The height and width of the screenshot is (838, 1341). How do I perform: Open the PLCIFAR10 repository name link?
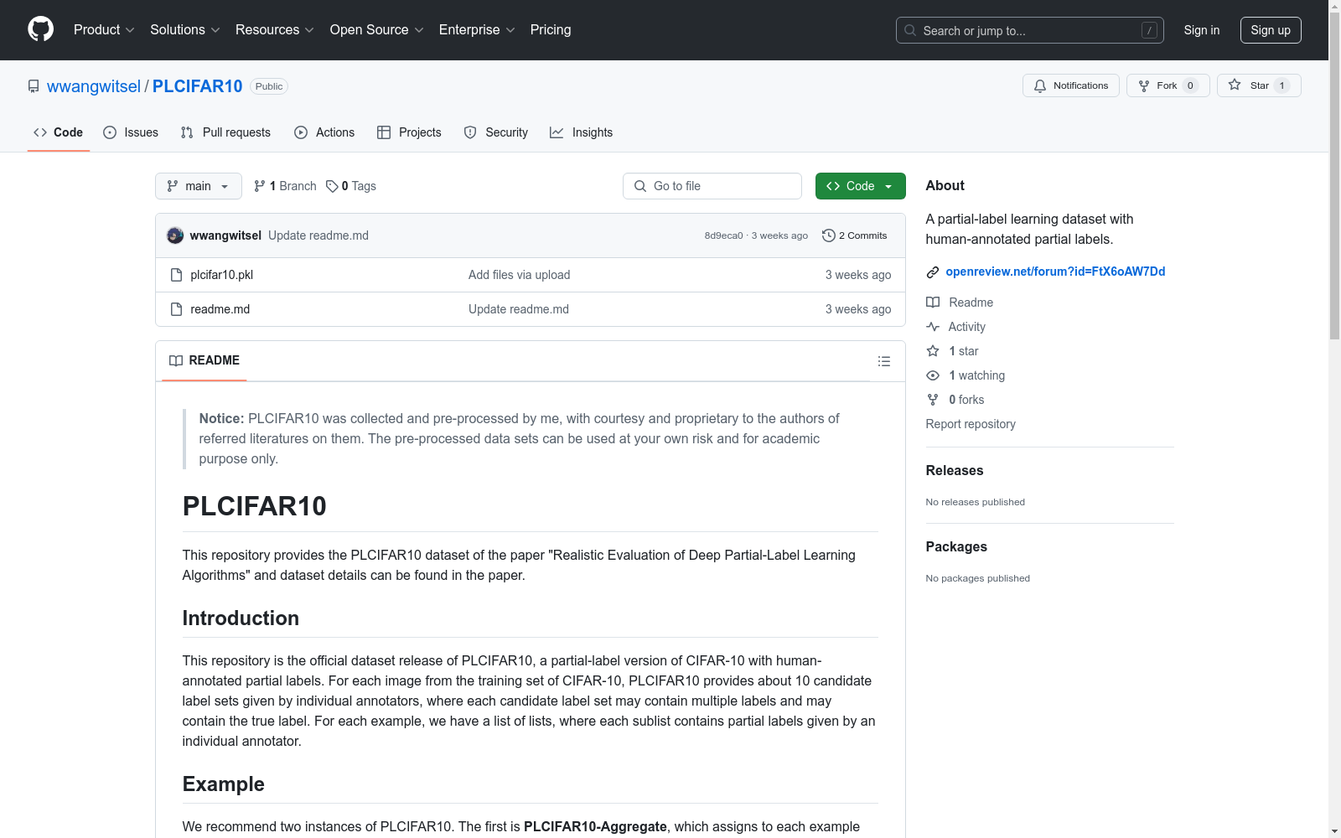click(x=197, y=86)
